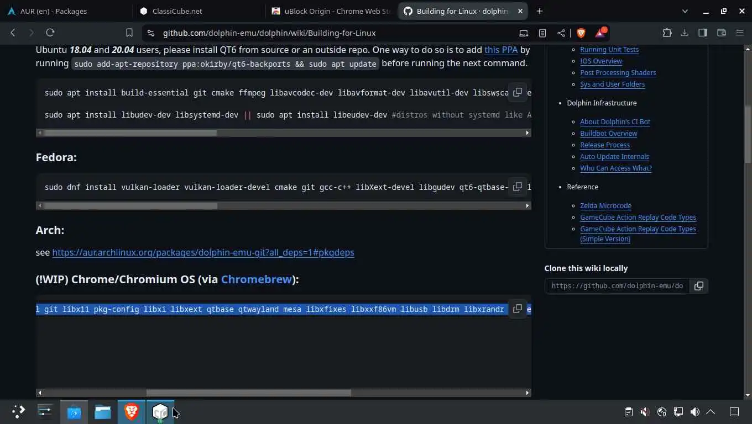Click the Fedora code block horizontal scrollbar
The width and height of the screenshot is (752, 424).
pyautogui.click(x=130, y=205)
